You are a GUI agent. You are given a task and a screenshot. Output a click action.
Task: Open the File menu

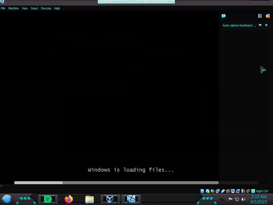coord(3,8)
